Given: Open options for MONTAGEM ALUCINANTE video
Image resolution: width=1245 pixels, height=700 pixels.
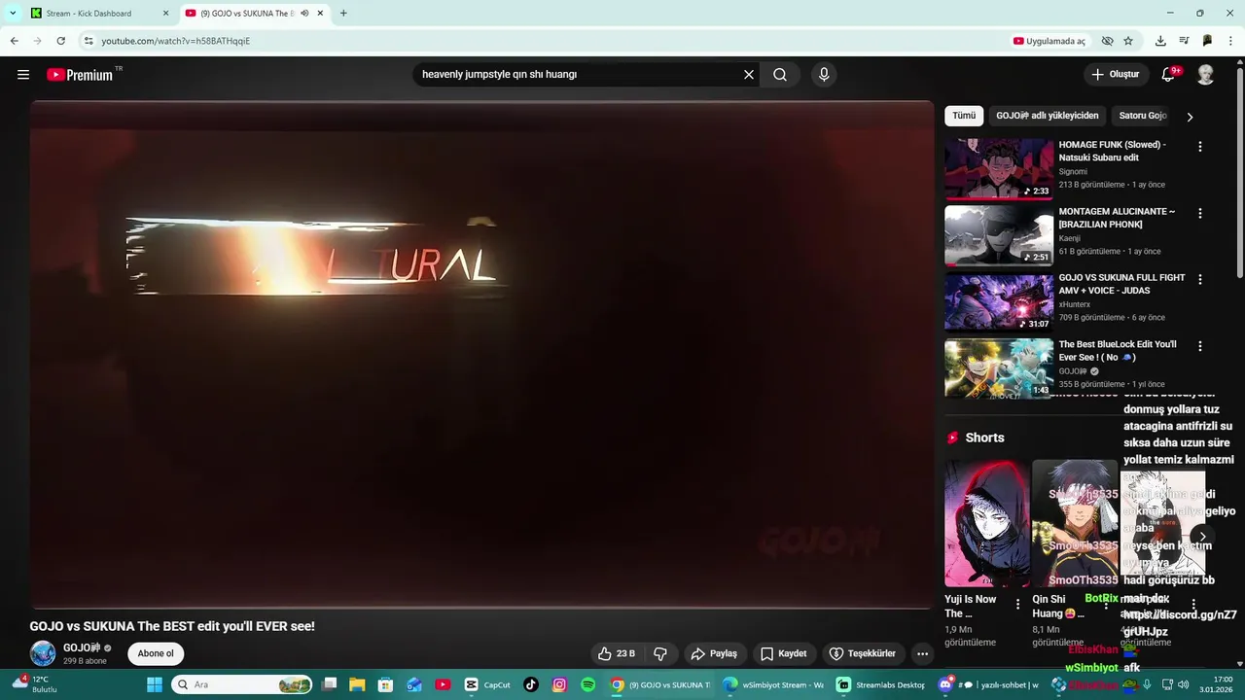Looking at the screenshot, I should (x=1200, y=213).
